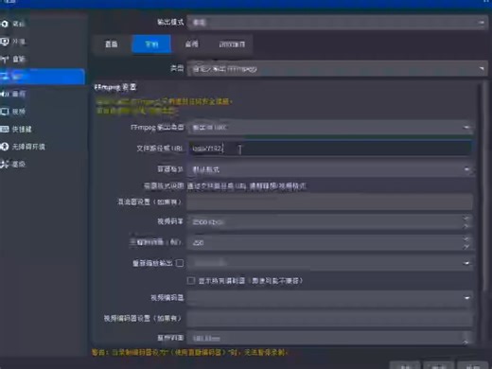Increase the 视频码率 video bitrate value

tap(466, 219)
